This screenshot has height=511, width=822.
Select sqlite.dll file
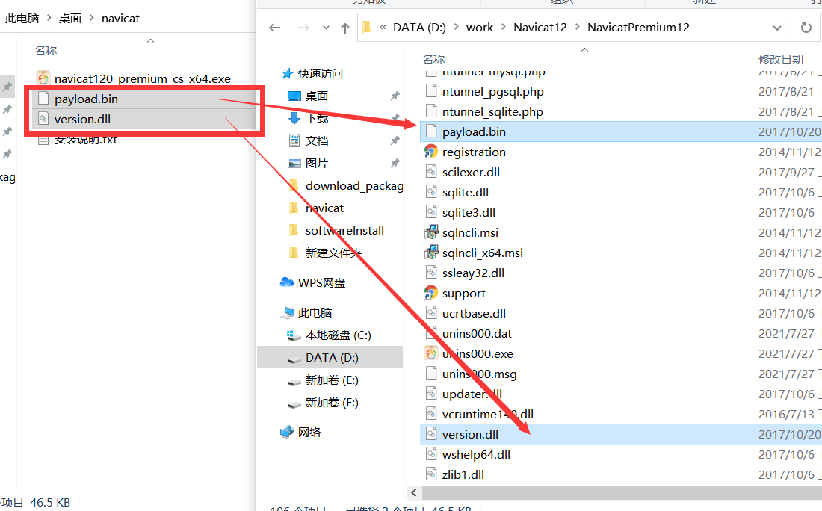click(x=465, y=192)
